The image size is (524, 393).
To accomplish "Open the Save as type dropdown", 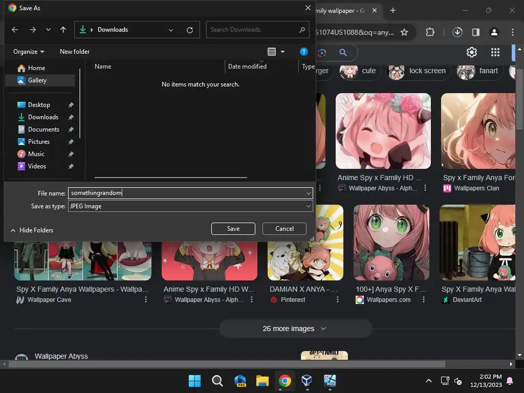I will pos(190,206).
